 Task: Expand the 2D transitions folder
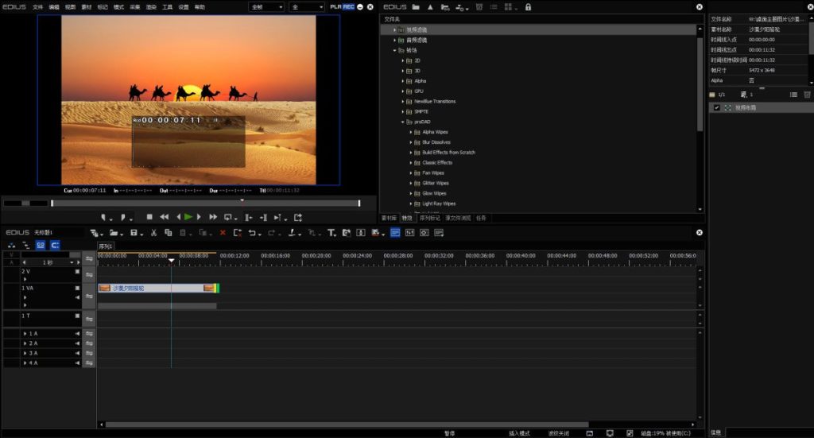pyautogui.click(x=403, y=60)
